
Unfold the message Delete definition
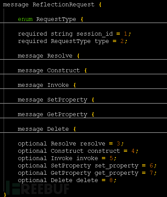click(x=47, y=129)
